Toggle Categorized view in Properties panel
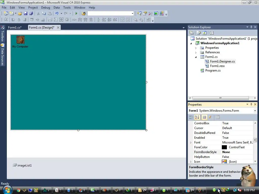259x194 pixels. click(x=191, y=117)
